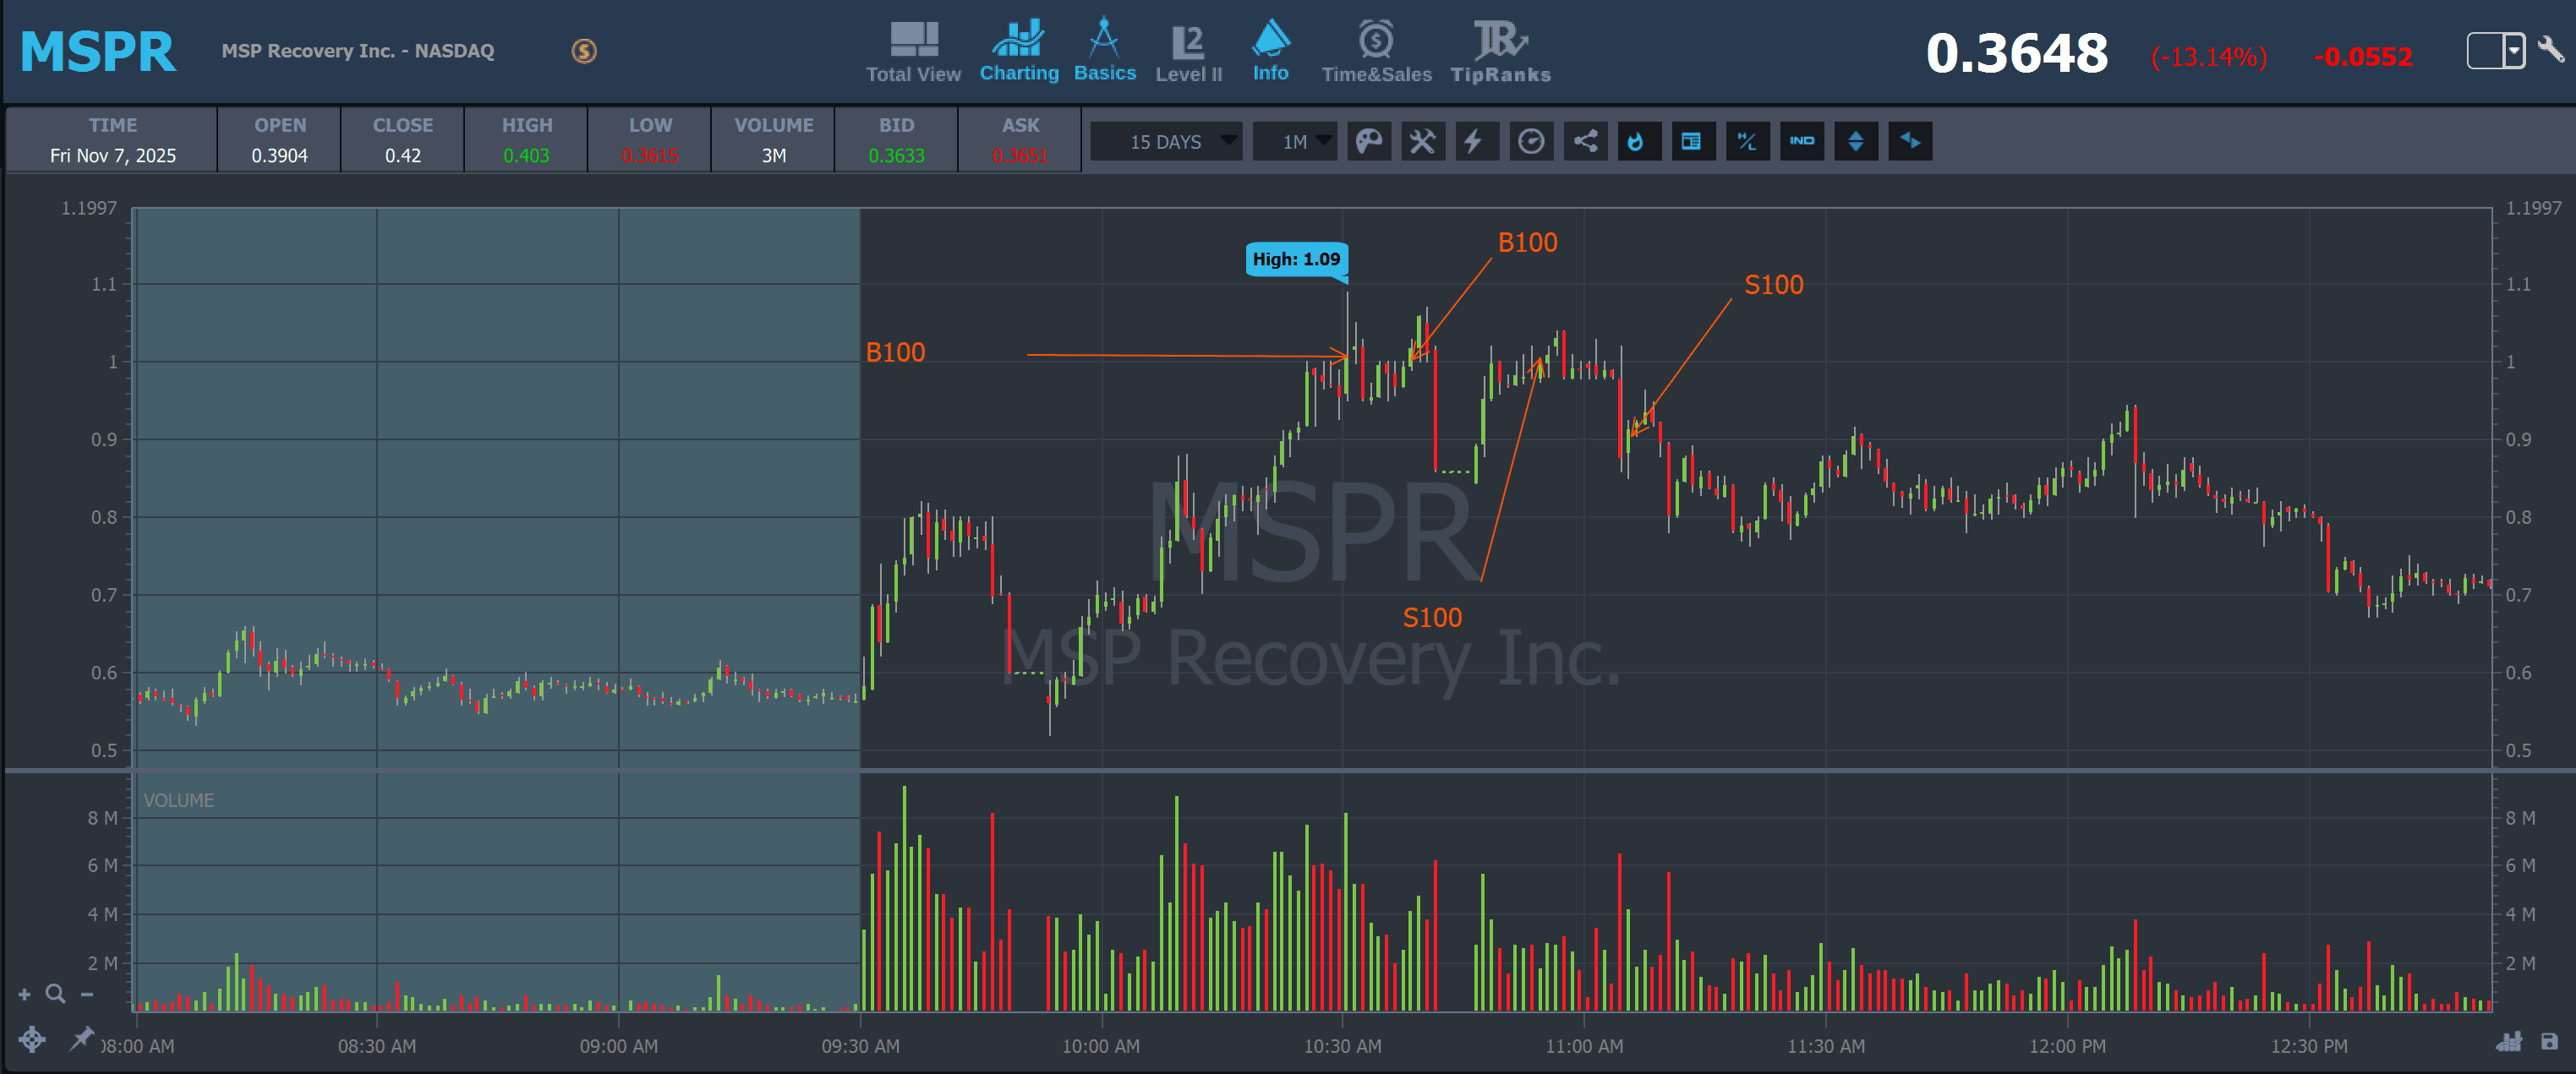The width and height of the screenshot is (2576, 1074).
Task: Open the color palette settings icon
Action: coord(1368,142)
